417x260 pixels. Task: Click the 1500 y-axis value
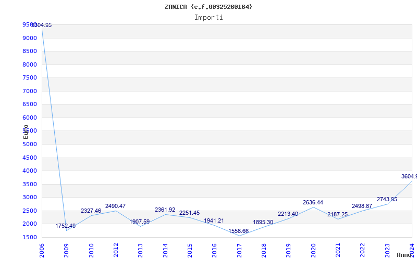pyautogui.click(x=30, y=237)
